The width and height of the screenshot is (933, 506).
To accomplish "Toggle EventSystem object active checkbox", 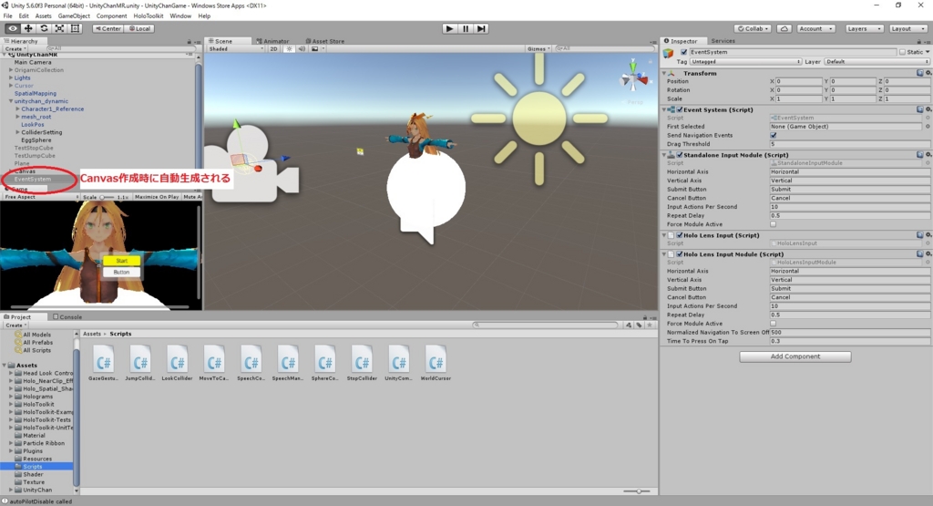I will [683, 52].
